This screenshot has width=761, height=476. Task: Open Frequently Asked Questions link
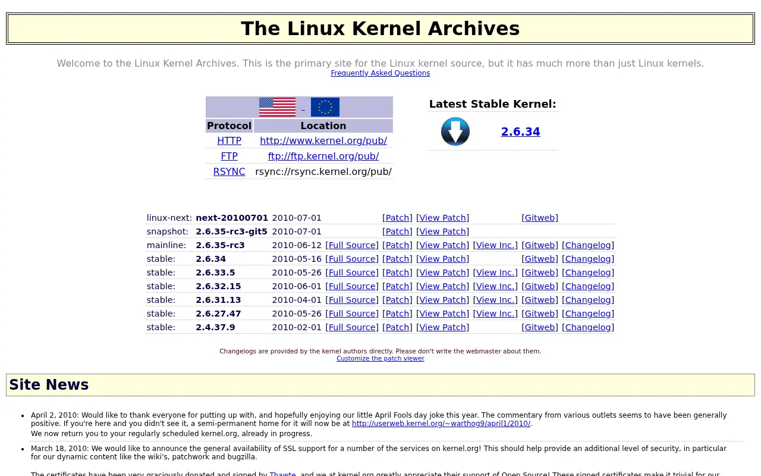point(380,73)
